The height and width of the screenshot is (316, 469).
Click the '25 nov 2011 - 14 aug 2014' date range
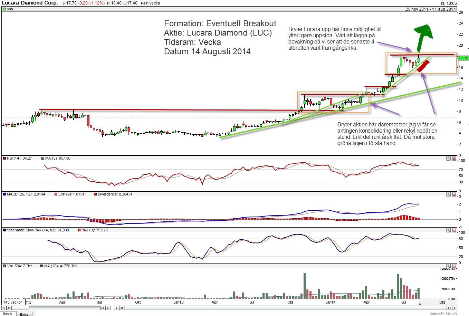[x=431, y=9]
